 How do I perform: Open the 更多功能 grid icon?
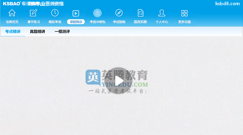[185, 13]
